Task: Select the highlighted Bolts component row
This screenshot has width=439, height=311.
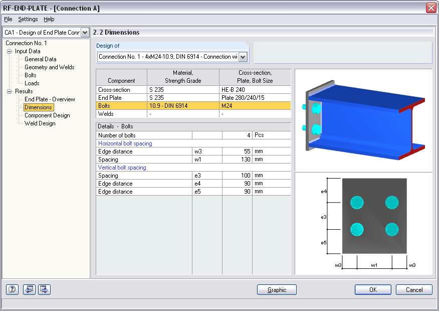Action: click(193, 106)
